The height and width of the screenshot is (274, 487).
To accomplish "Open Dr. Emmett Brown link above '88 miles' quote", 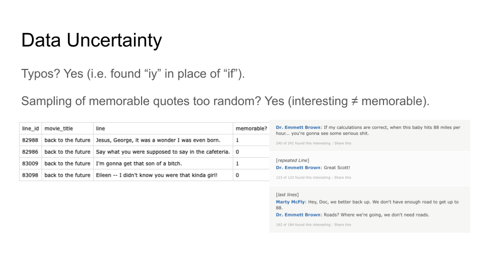I will [x=298, y=127].
